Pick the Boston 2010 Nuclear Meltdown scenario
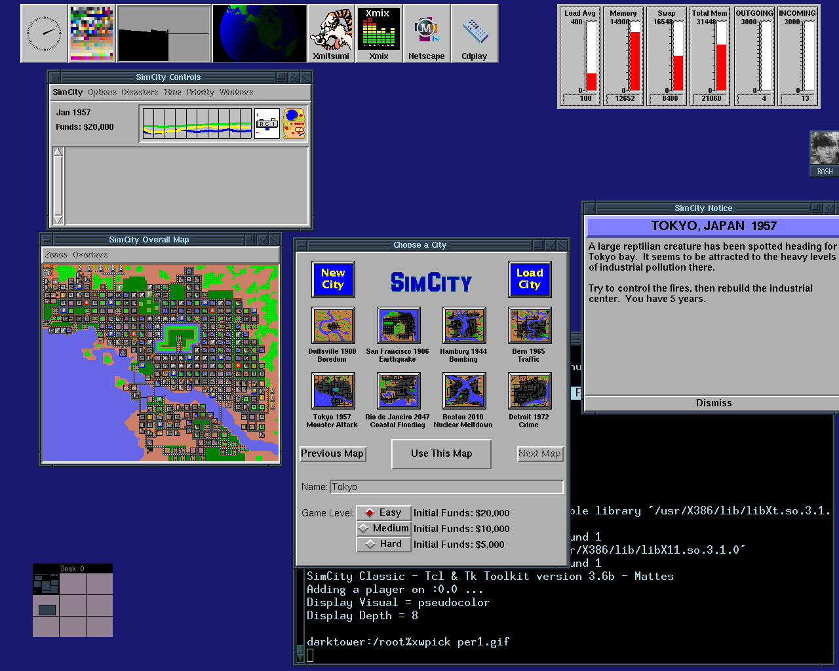 point(464,391)
